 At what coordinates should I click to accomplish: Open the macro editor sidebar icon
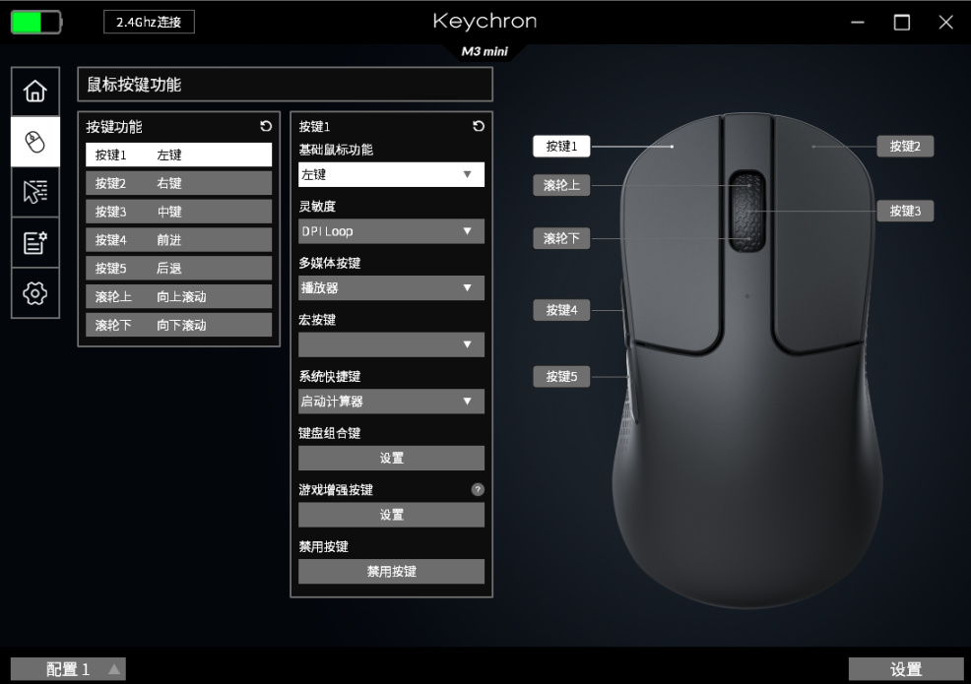tap(35, 243)
